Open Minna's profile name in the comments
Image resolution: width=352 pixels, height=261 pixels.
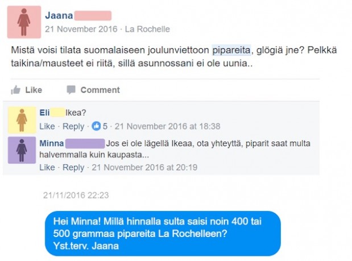pos(52,143)
